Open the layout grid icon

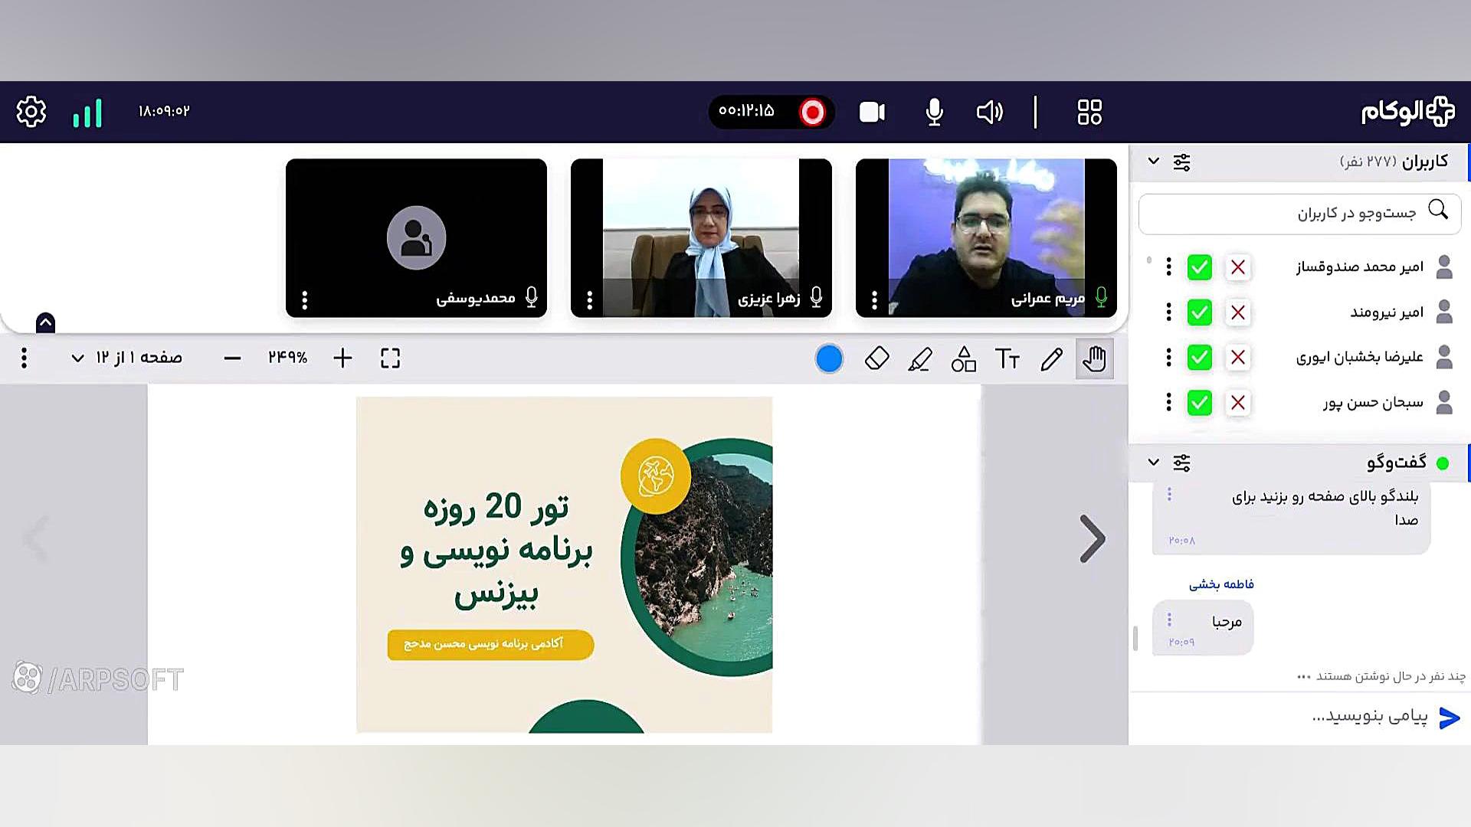point(1089,112)
